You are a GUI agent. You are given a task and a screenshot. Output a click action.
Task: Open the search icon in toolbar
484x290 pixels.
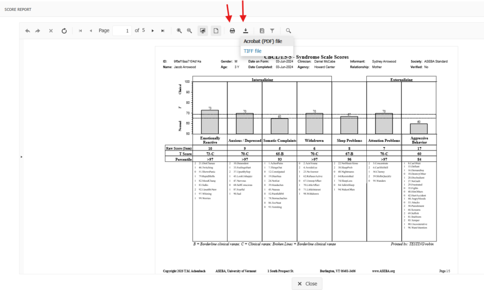(288, 31)
